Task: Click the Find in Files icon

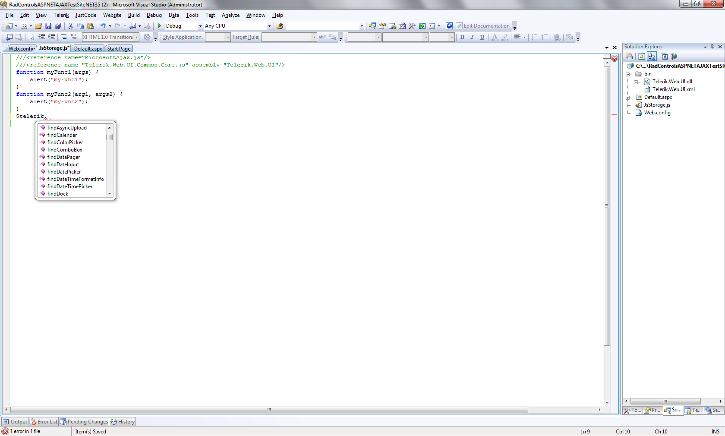Action: pos(280,26)
